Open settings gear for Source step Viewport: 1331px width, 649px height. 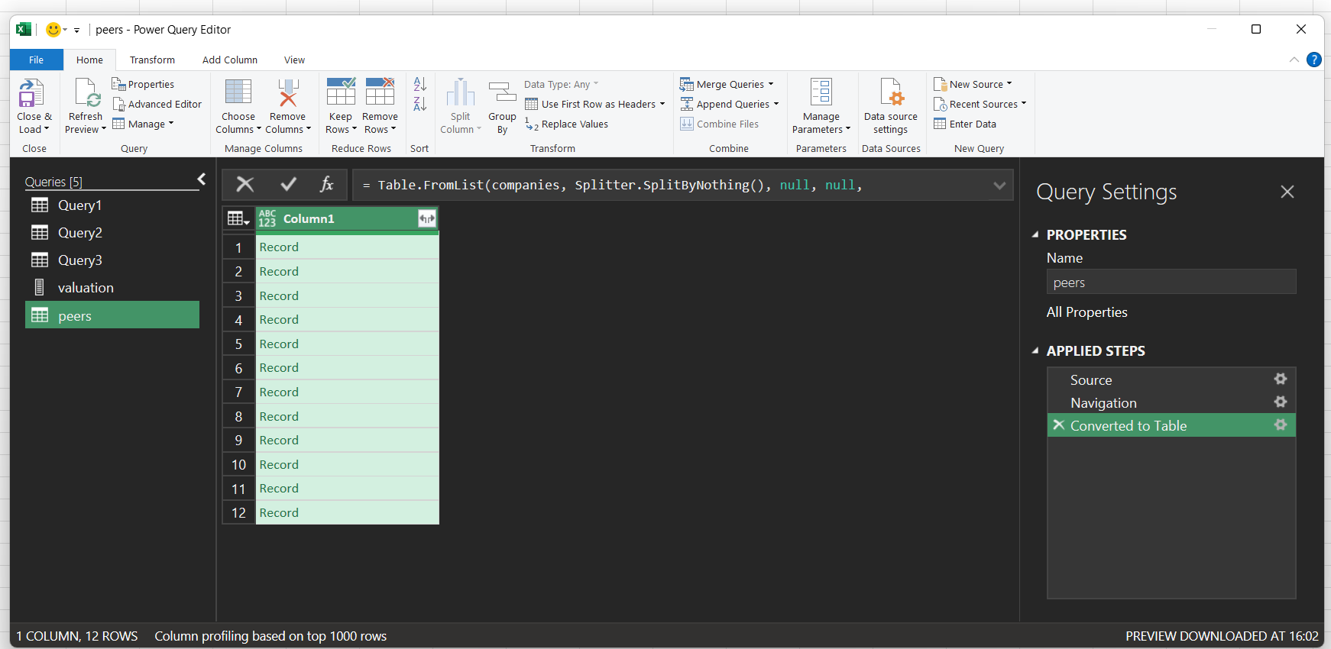[1281, 379]
